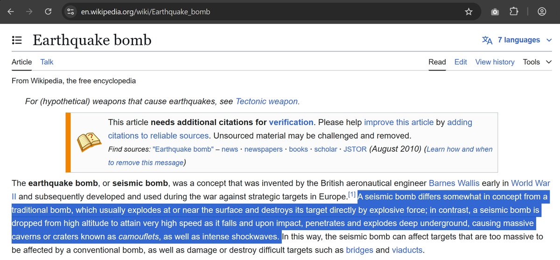The width and height of the screenshot is (560, 260).
Task: Open the bridges link
Action: pos(359,250)
